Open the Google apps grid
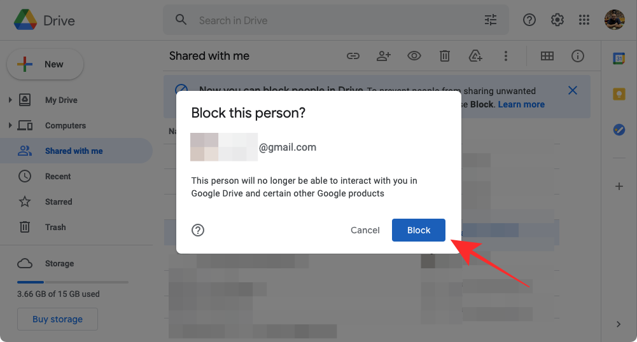The height and width of the screenshot is (342, 637). [584, 20]
